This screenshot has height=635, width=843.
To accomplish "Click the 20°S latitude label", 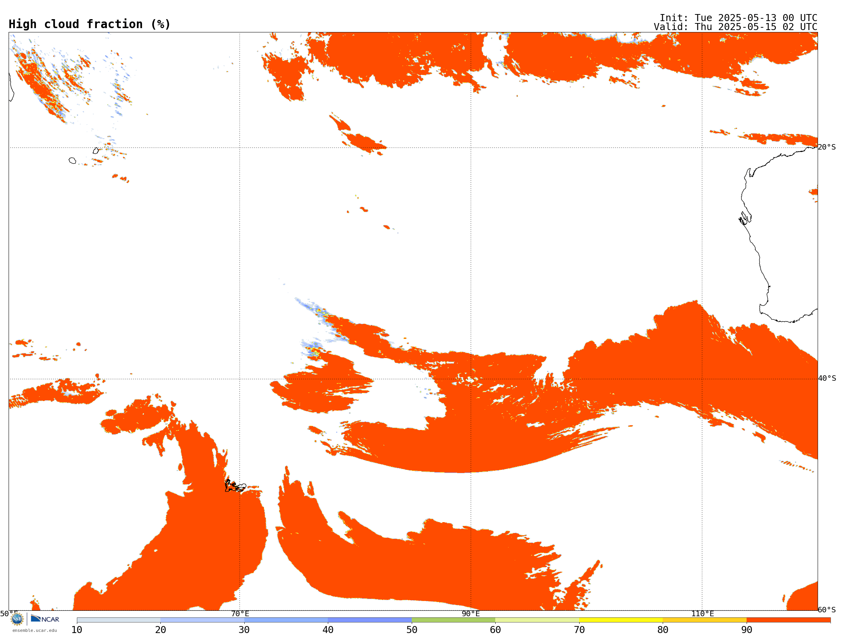I will (x=827, y=147).
